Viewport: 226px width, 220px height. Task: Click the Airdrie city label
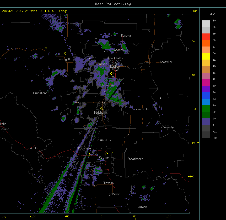[x=106, y=140]
